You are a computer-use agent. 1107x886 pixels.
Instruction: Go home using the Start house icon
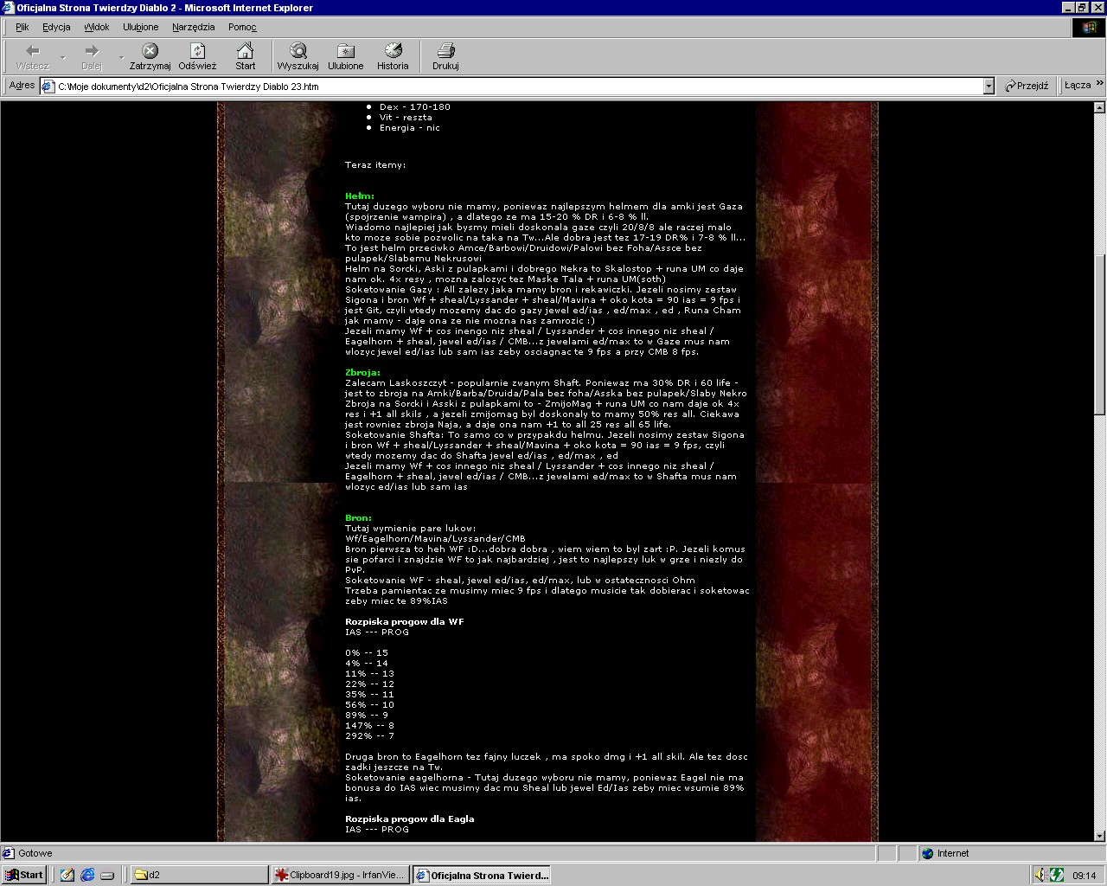(246, 51)
